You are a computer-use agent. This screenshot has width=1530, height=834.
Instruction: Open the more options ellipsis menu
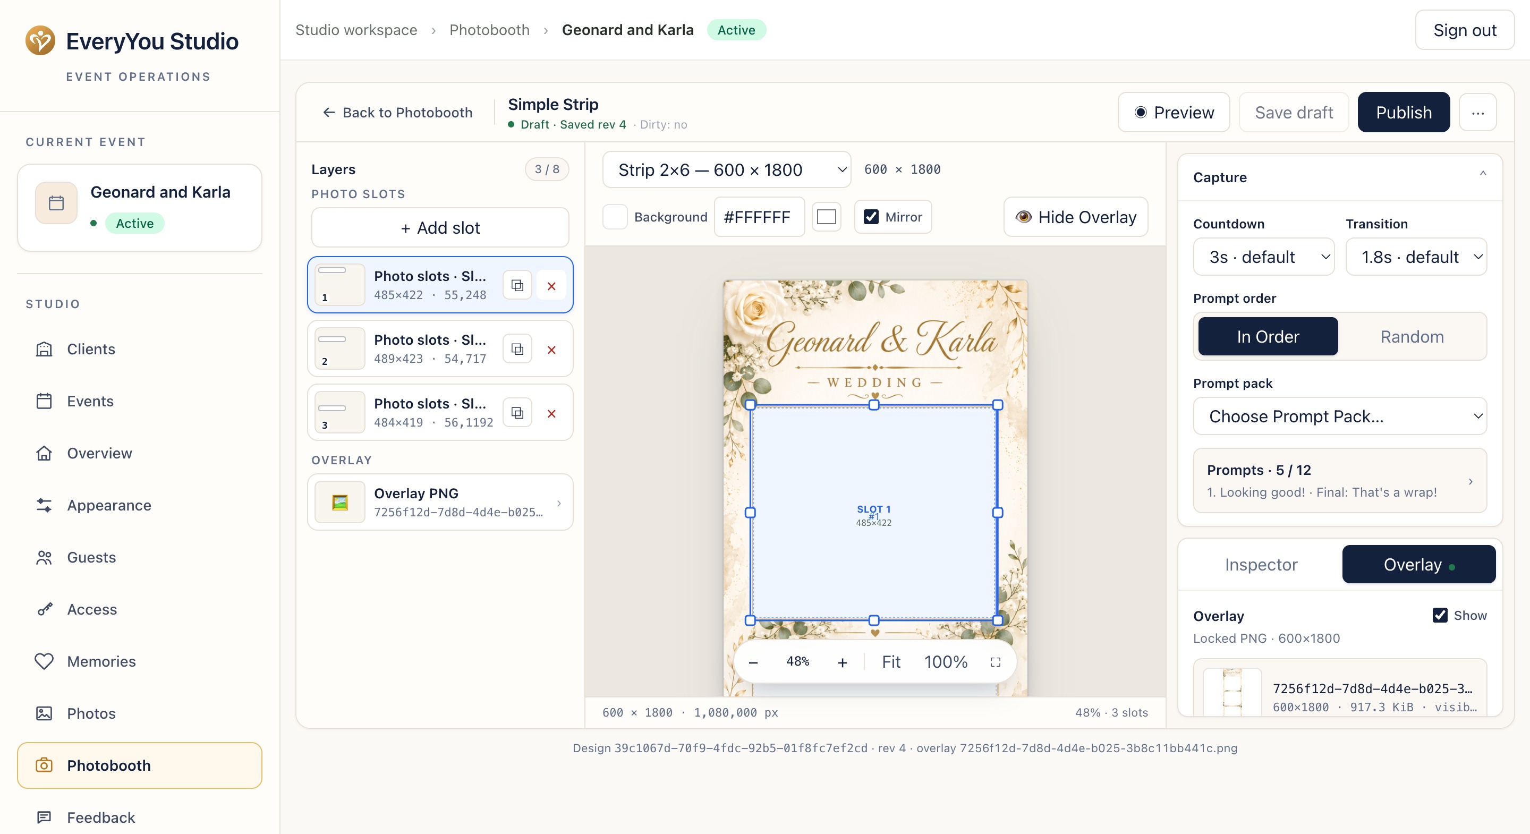click(1478, 112)
